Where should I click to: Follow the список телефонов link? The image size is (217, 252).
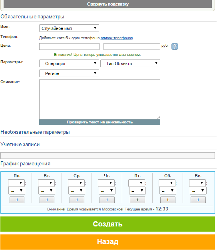pos(117,38)
